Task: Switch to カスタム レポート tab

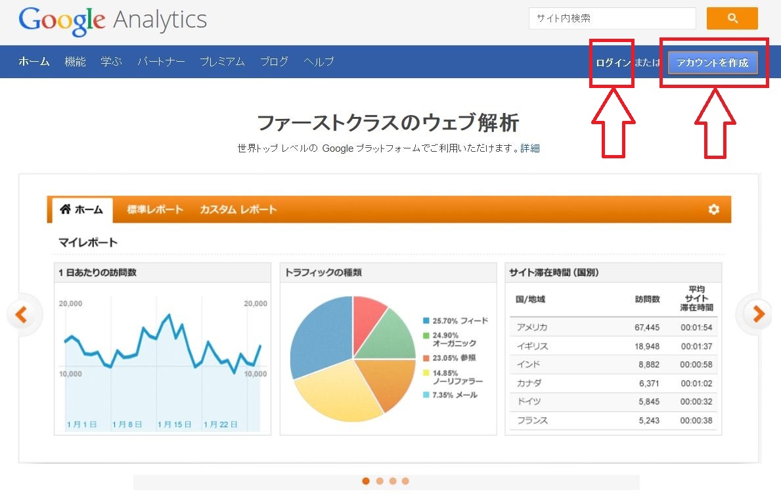Action: 238,210
